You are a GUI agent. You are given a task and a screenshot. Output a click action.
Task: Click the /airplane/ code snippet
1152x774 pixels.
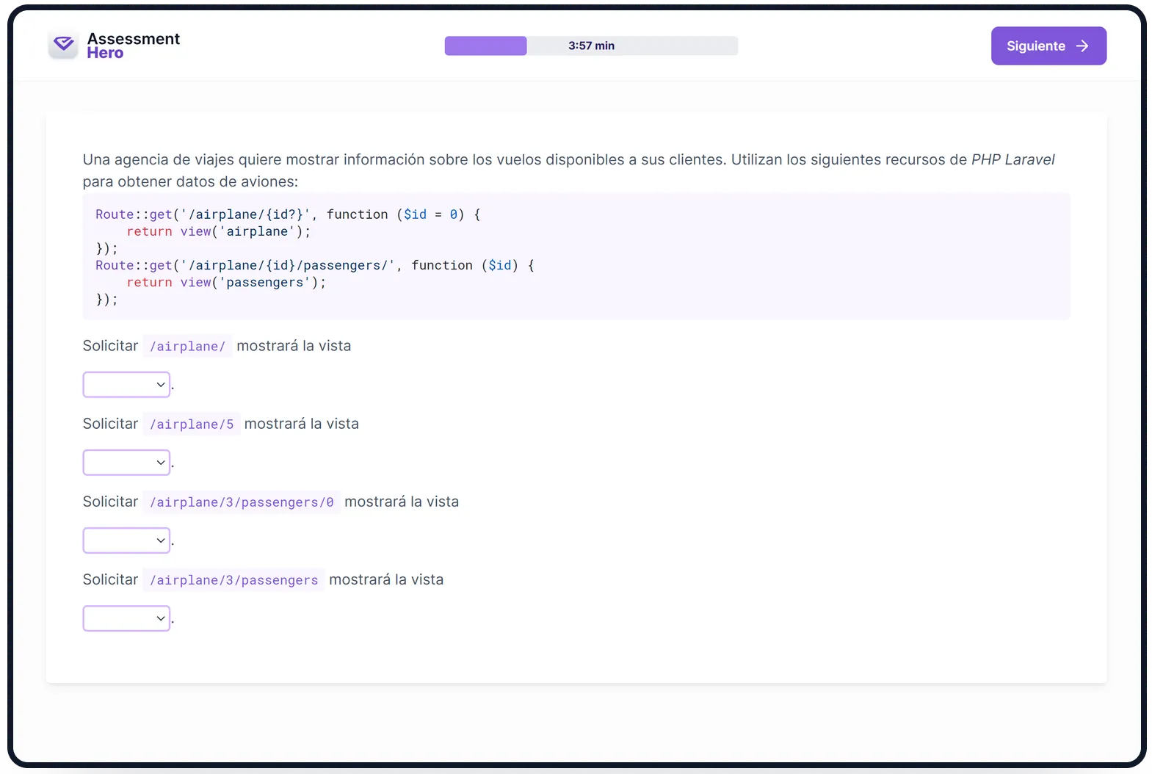pyautogui.click(x=187, y=346)
